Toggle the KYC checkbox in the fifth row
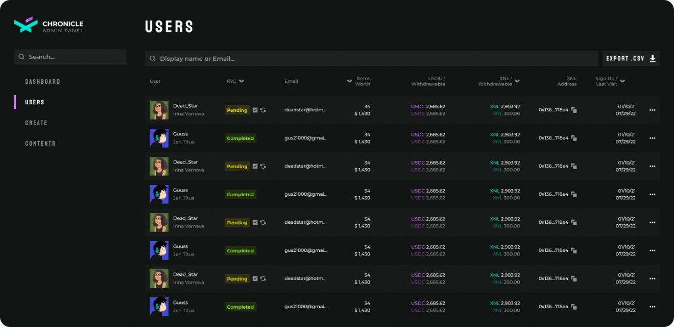Viewport: 674px width, 327px height. (255, 222)
